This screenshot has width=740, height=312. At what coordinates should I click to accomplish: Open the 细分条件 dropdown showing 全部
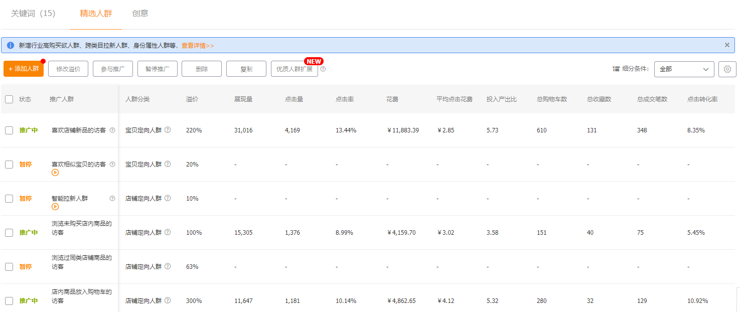684,69
